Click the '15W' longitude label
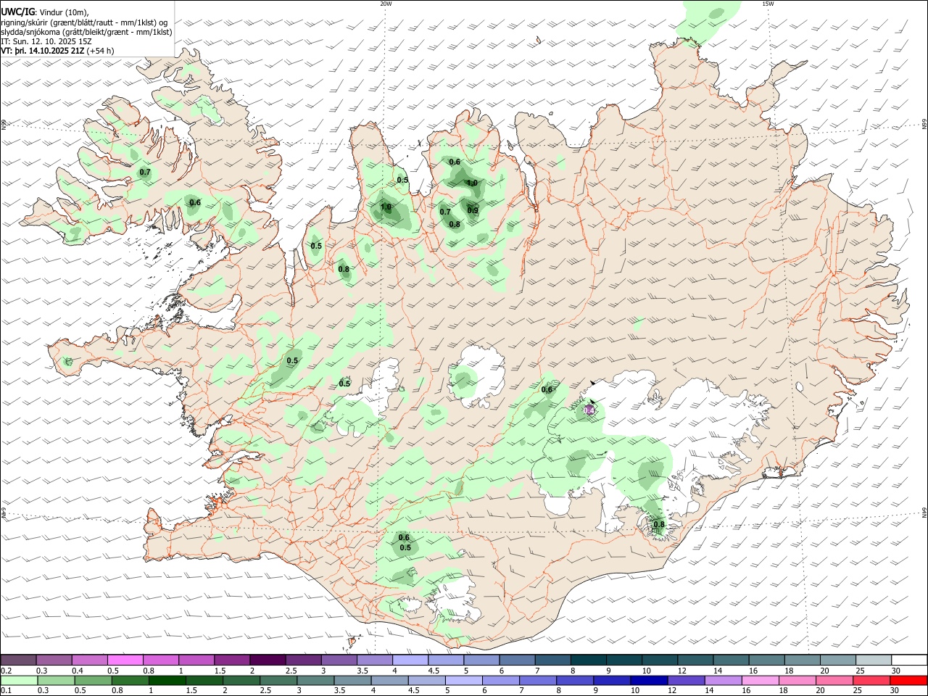 coord(768,4)
